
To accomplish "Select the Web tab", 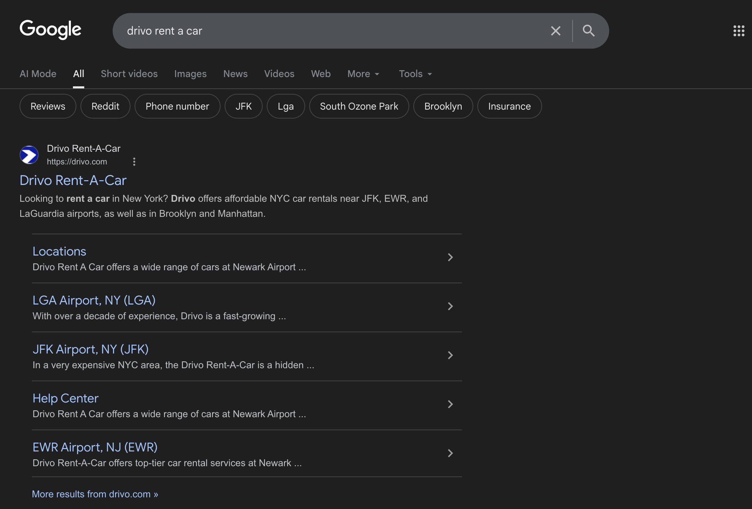I will pyautogui.click(x=321, y=74).
